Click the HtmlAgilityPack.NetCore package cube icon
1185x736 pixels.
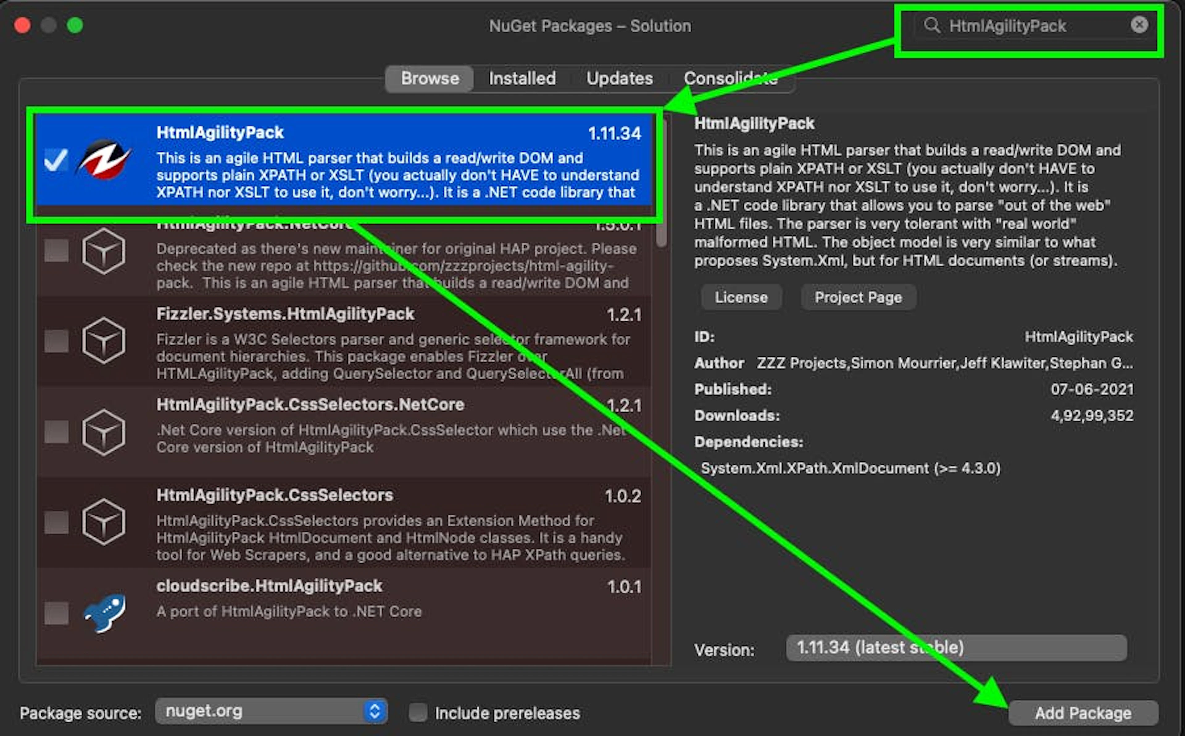103,251
